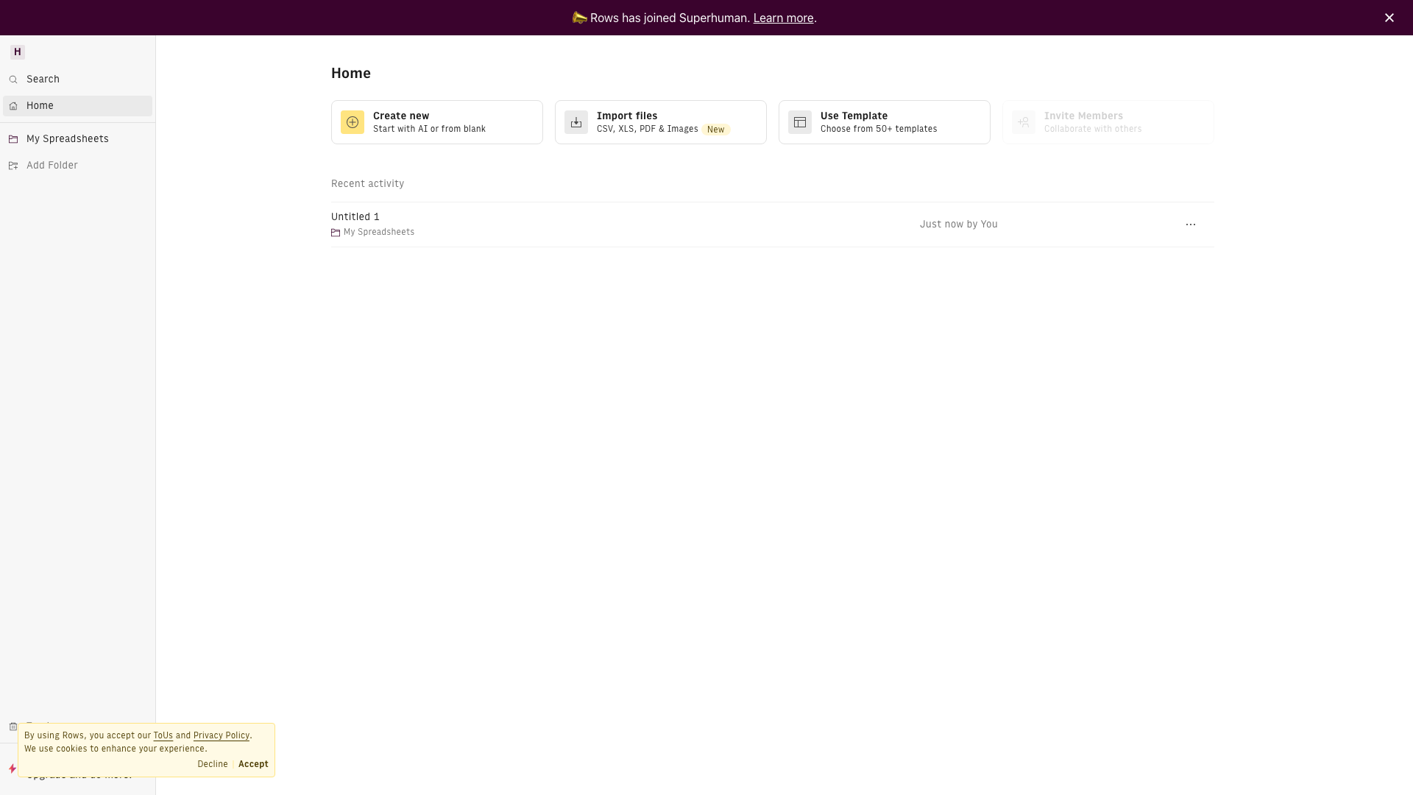The width and height of the screenshot is (1413, 795).
Task: Click the upgrade lightning bolt icon
Action: 12,769
